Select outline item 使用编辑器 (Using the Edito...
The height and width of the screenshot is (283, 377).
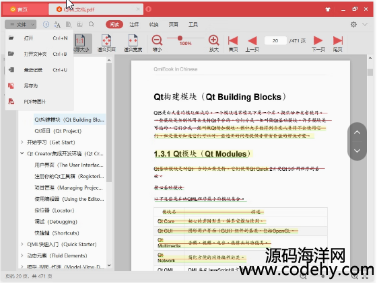[69, 199]
